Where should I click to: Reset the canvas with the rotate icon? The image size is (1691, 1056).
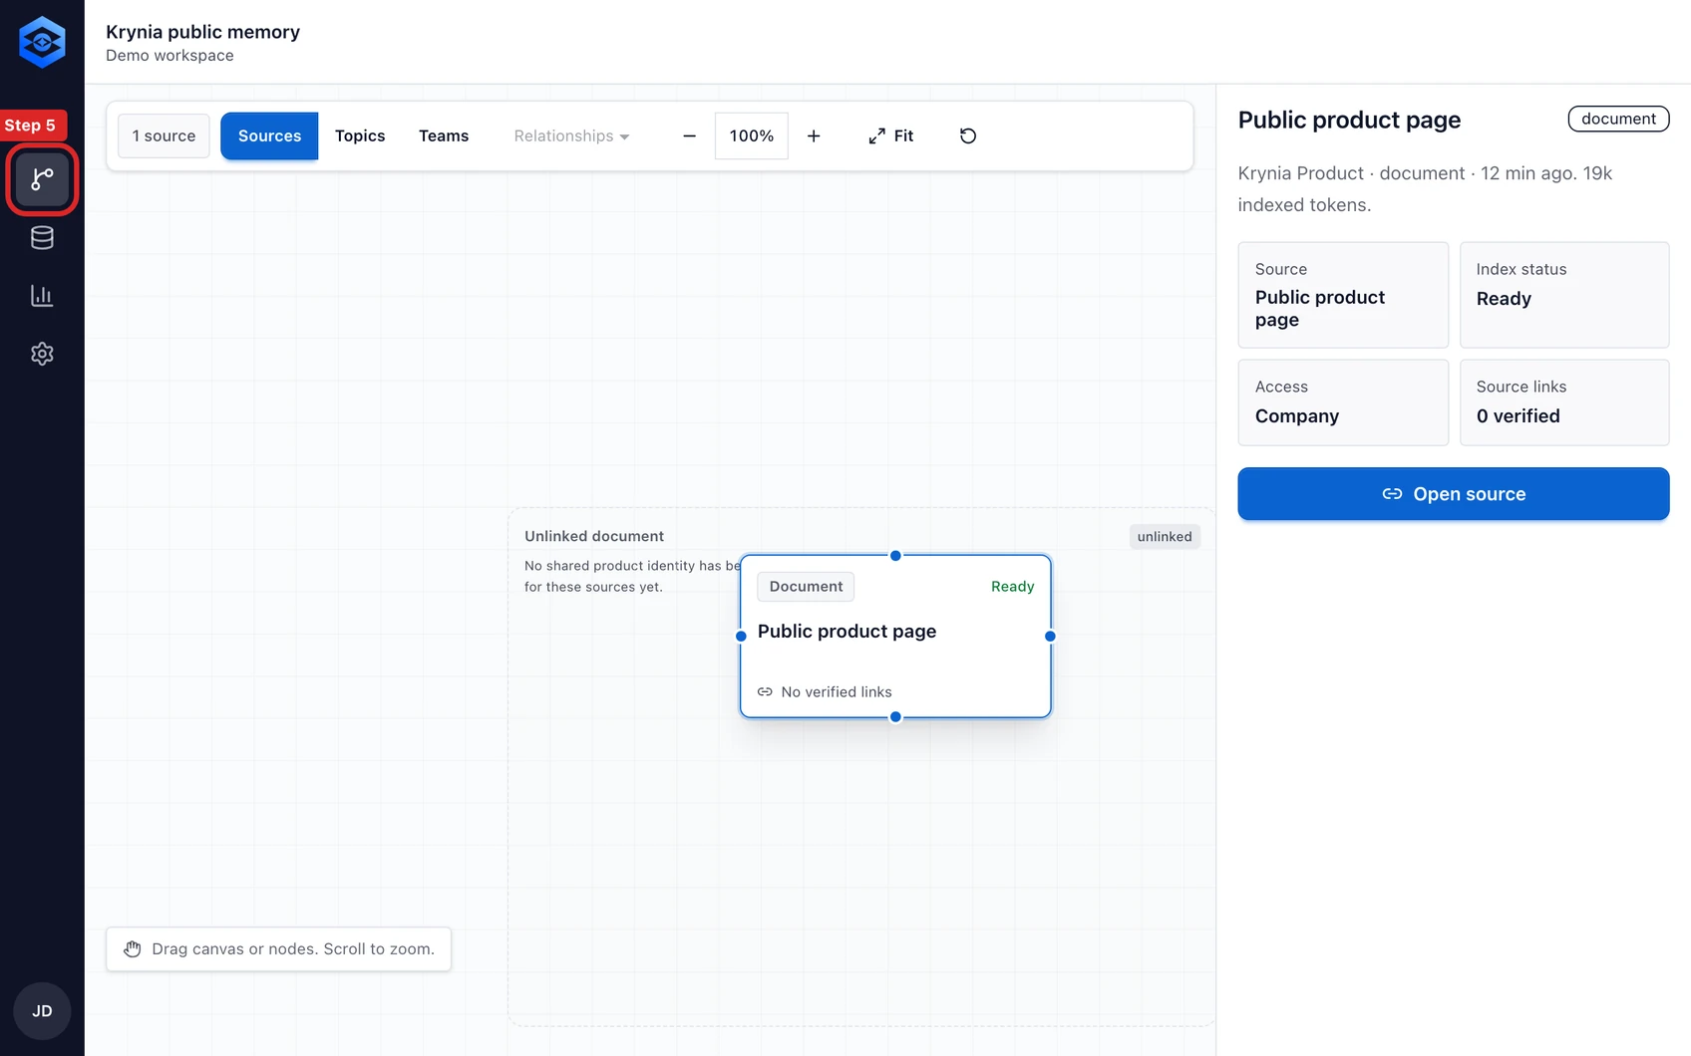(x=967, y=135)
